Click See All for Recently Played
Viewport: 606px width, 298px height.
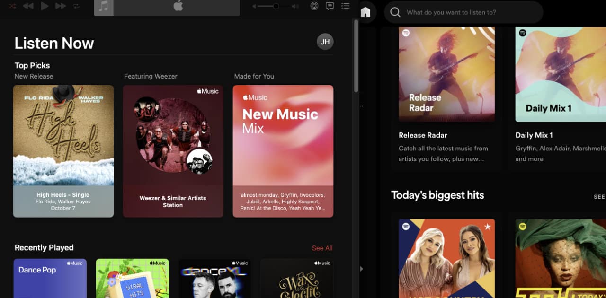322,248
